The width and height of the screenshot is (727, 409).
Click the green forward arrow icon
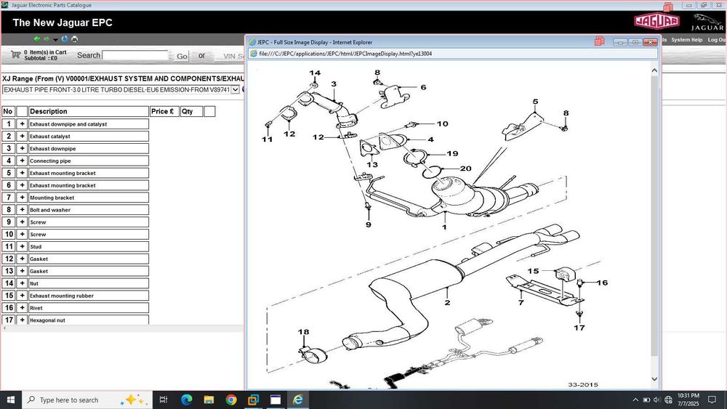pyautogui.click(x=47, y=39)
